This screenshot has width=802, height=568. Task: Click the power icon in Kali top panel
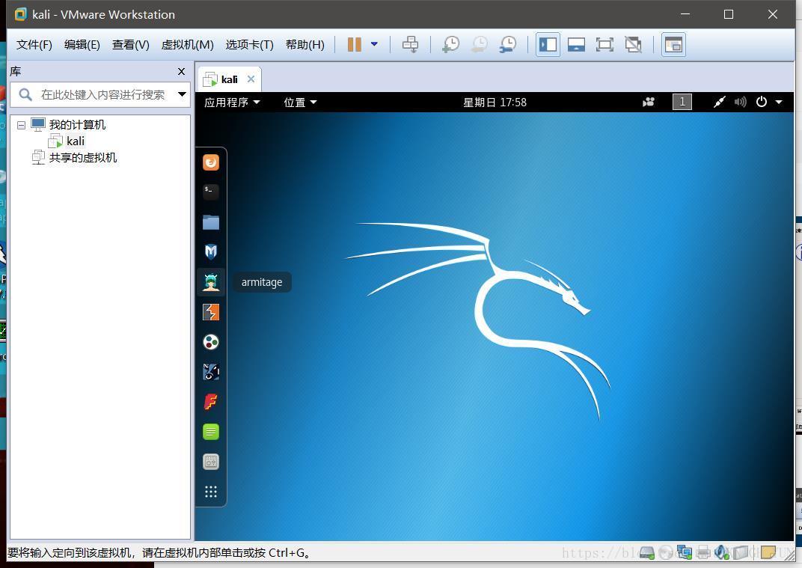click(x=761, y=102)
